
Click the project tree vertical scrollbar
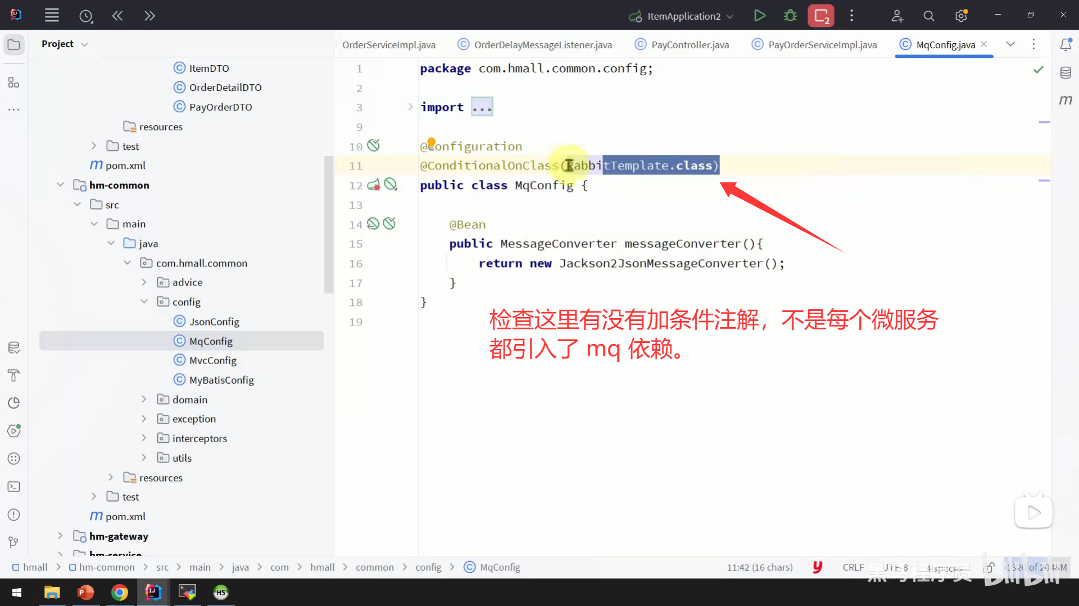pos(329,224)
